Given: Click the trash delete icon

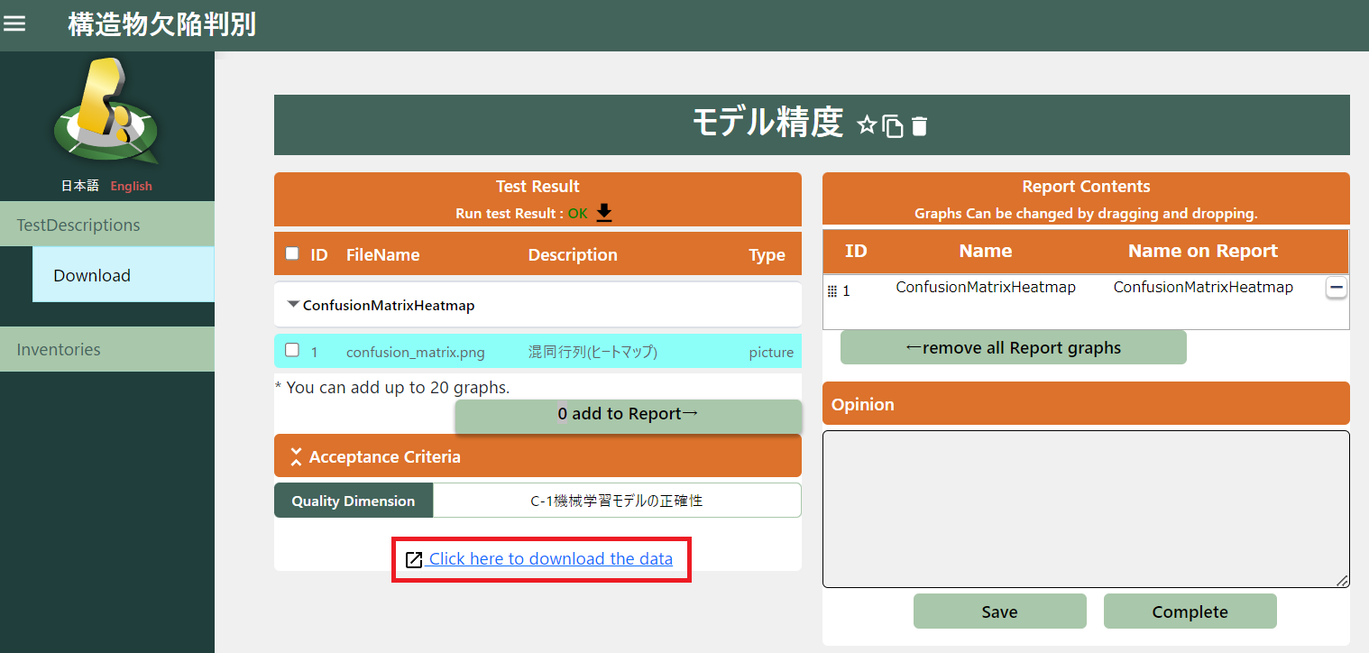Looking at the screenshot, I should tap(919, 126).
